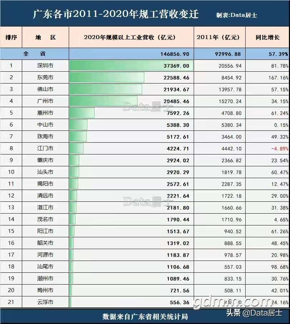Click the provincial 2011 value 92996.88
Viewport: 290px width, 324px height.
(x=228, y=54)
